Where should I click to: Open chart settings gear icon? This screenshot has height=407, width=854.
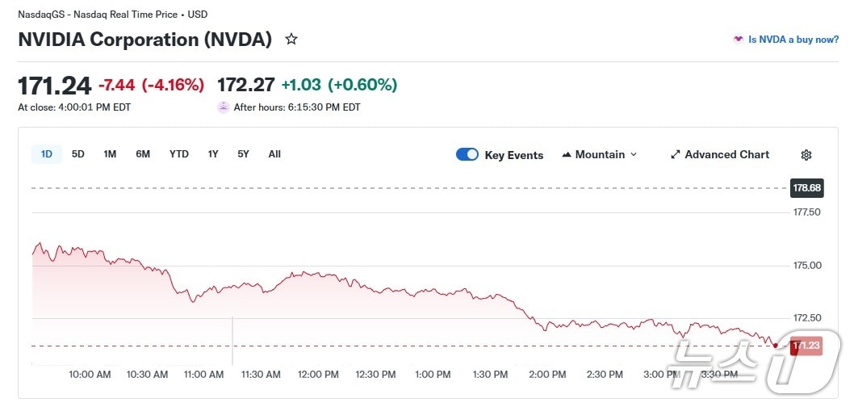[x=806, y=155]
